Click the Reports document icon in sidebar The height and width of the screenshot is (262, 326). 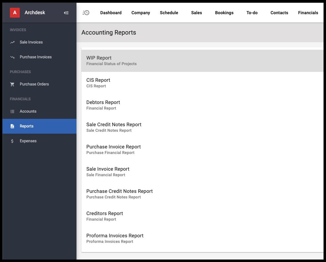point(12,126)
